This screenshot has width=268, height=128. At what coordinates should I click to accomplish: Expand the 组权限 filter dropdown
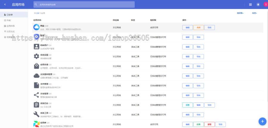point(240,13)
